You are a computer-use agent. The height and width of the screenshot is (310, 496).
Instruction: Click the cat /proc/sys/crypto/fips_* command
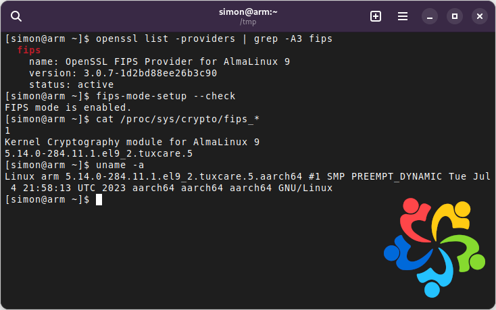[178, 119]
